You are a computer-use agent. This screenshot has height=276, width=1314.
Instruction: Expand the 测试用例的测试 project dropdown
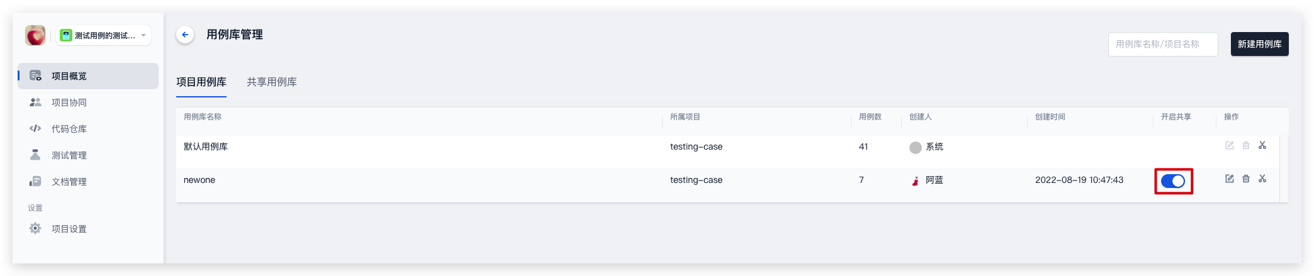click(104, 35)
